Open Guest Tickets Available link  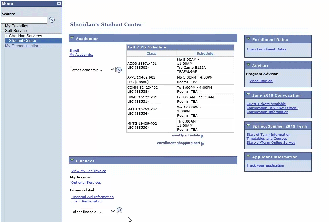coord(266,104)
